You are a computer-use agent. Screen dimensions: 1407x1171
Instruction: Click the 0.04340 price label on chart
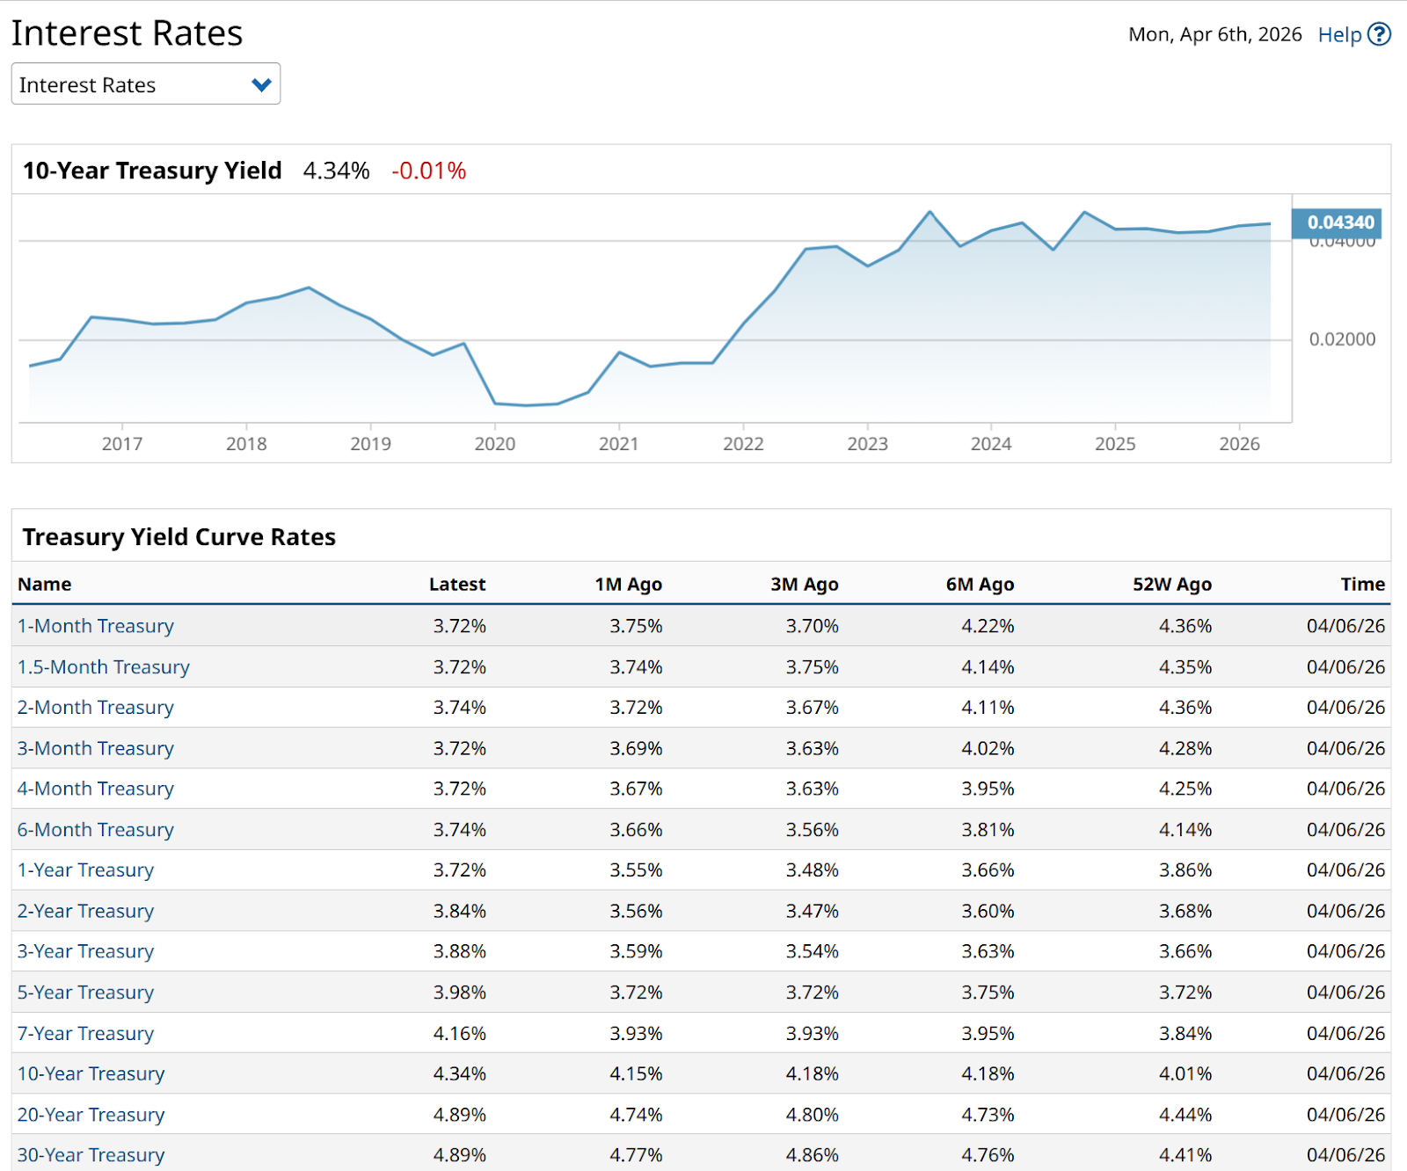pyautogui.click(x=1339, y=222)
